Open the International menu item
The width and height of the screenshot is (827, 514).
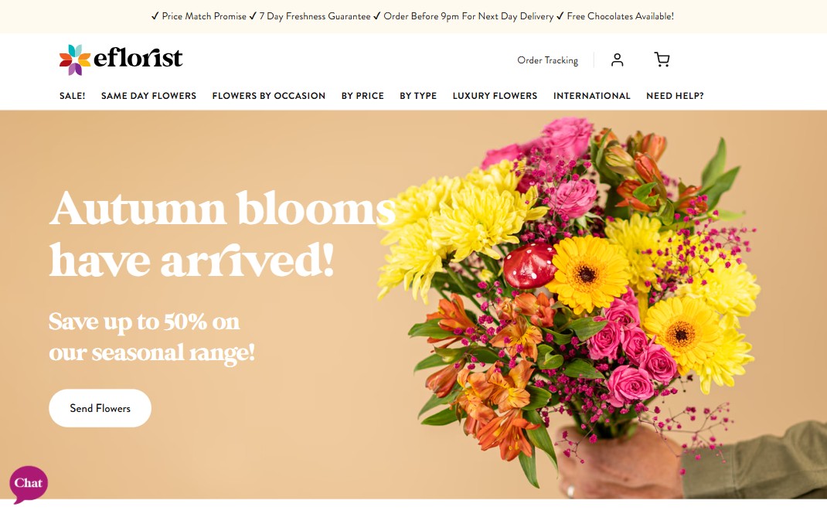pos(592,96)
